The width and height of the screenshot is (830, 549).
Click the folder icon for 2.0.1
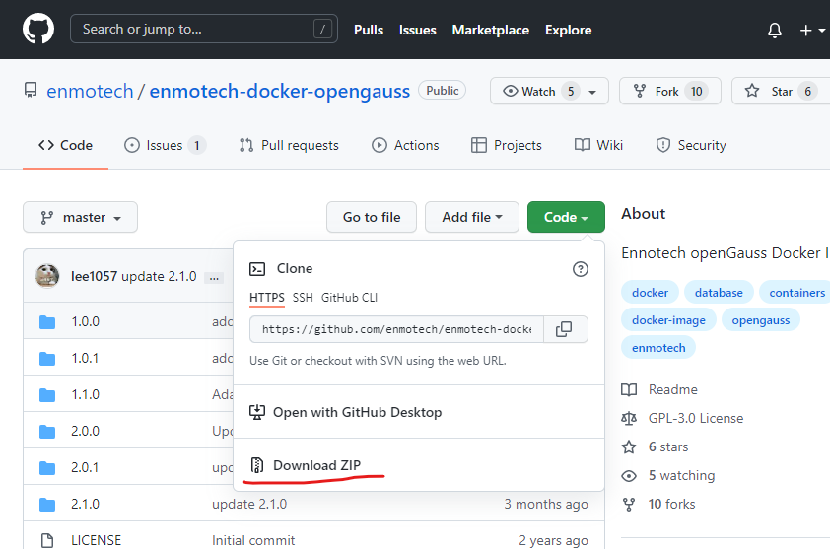pyautogui.click(x=47, y=468)
